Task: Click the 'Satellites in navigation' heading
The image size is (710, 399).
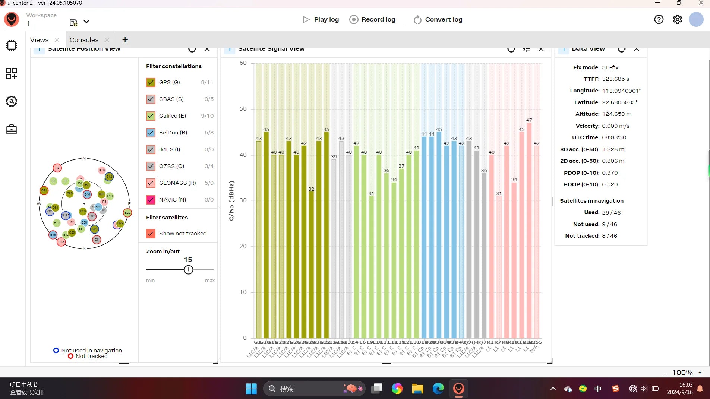Action: pos(591,201)
